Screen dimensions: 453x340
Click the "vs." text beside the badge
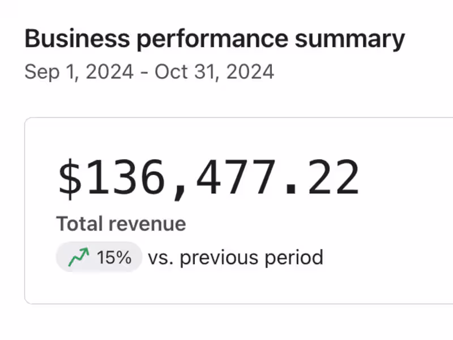[160, 258]
